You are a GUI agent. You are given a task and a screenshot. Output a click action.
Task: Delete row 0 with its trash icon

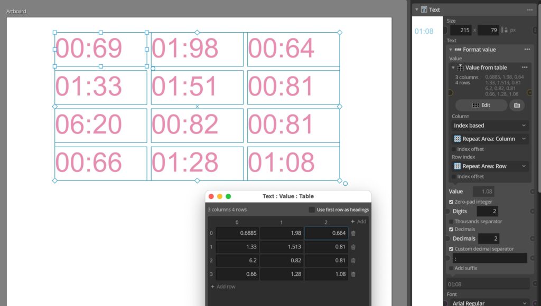tap(353, 233)
